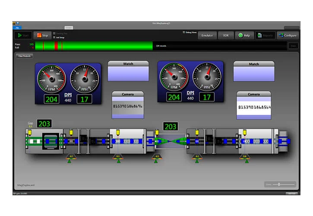This screenshot has width=313, height=216.
Task: Click the 203 counter beside Gap label
Action: (44, 124)
